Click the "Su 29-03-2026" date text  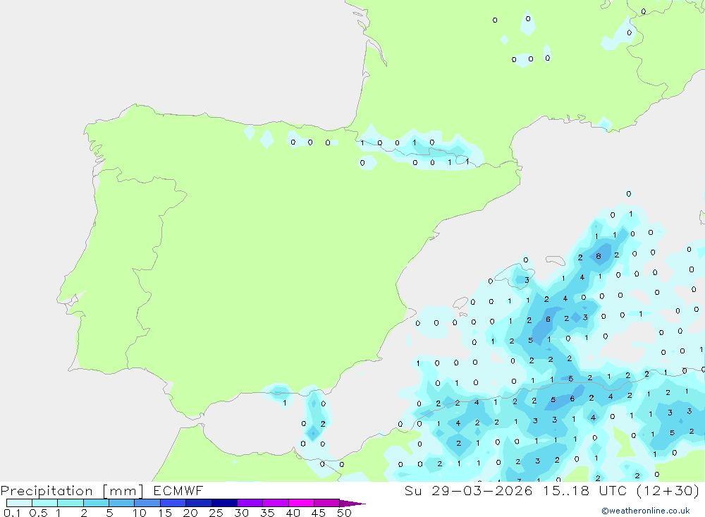[468, 491]
